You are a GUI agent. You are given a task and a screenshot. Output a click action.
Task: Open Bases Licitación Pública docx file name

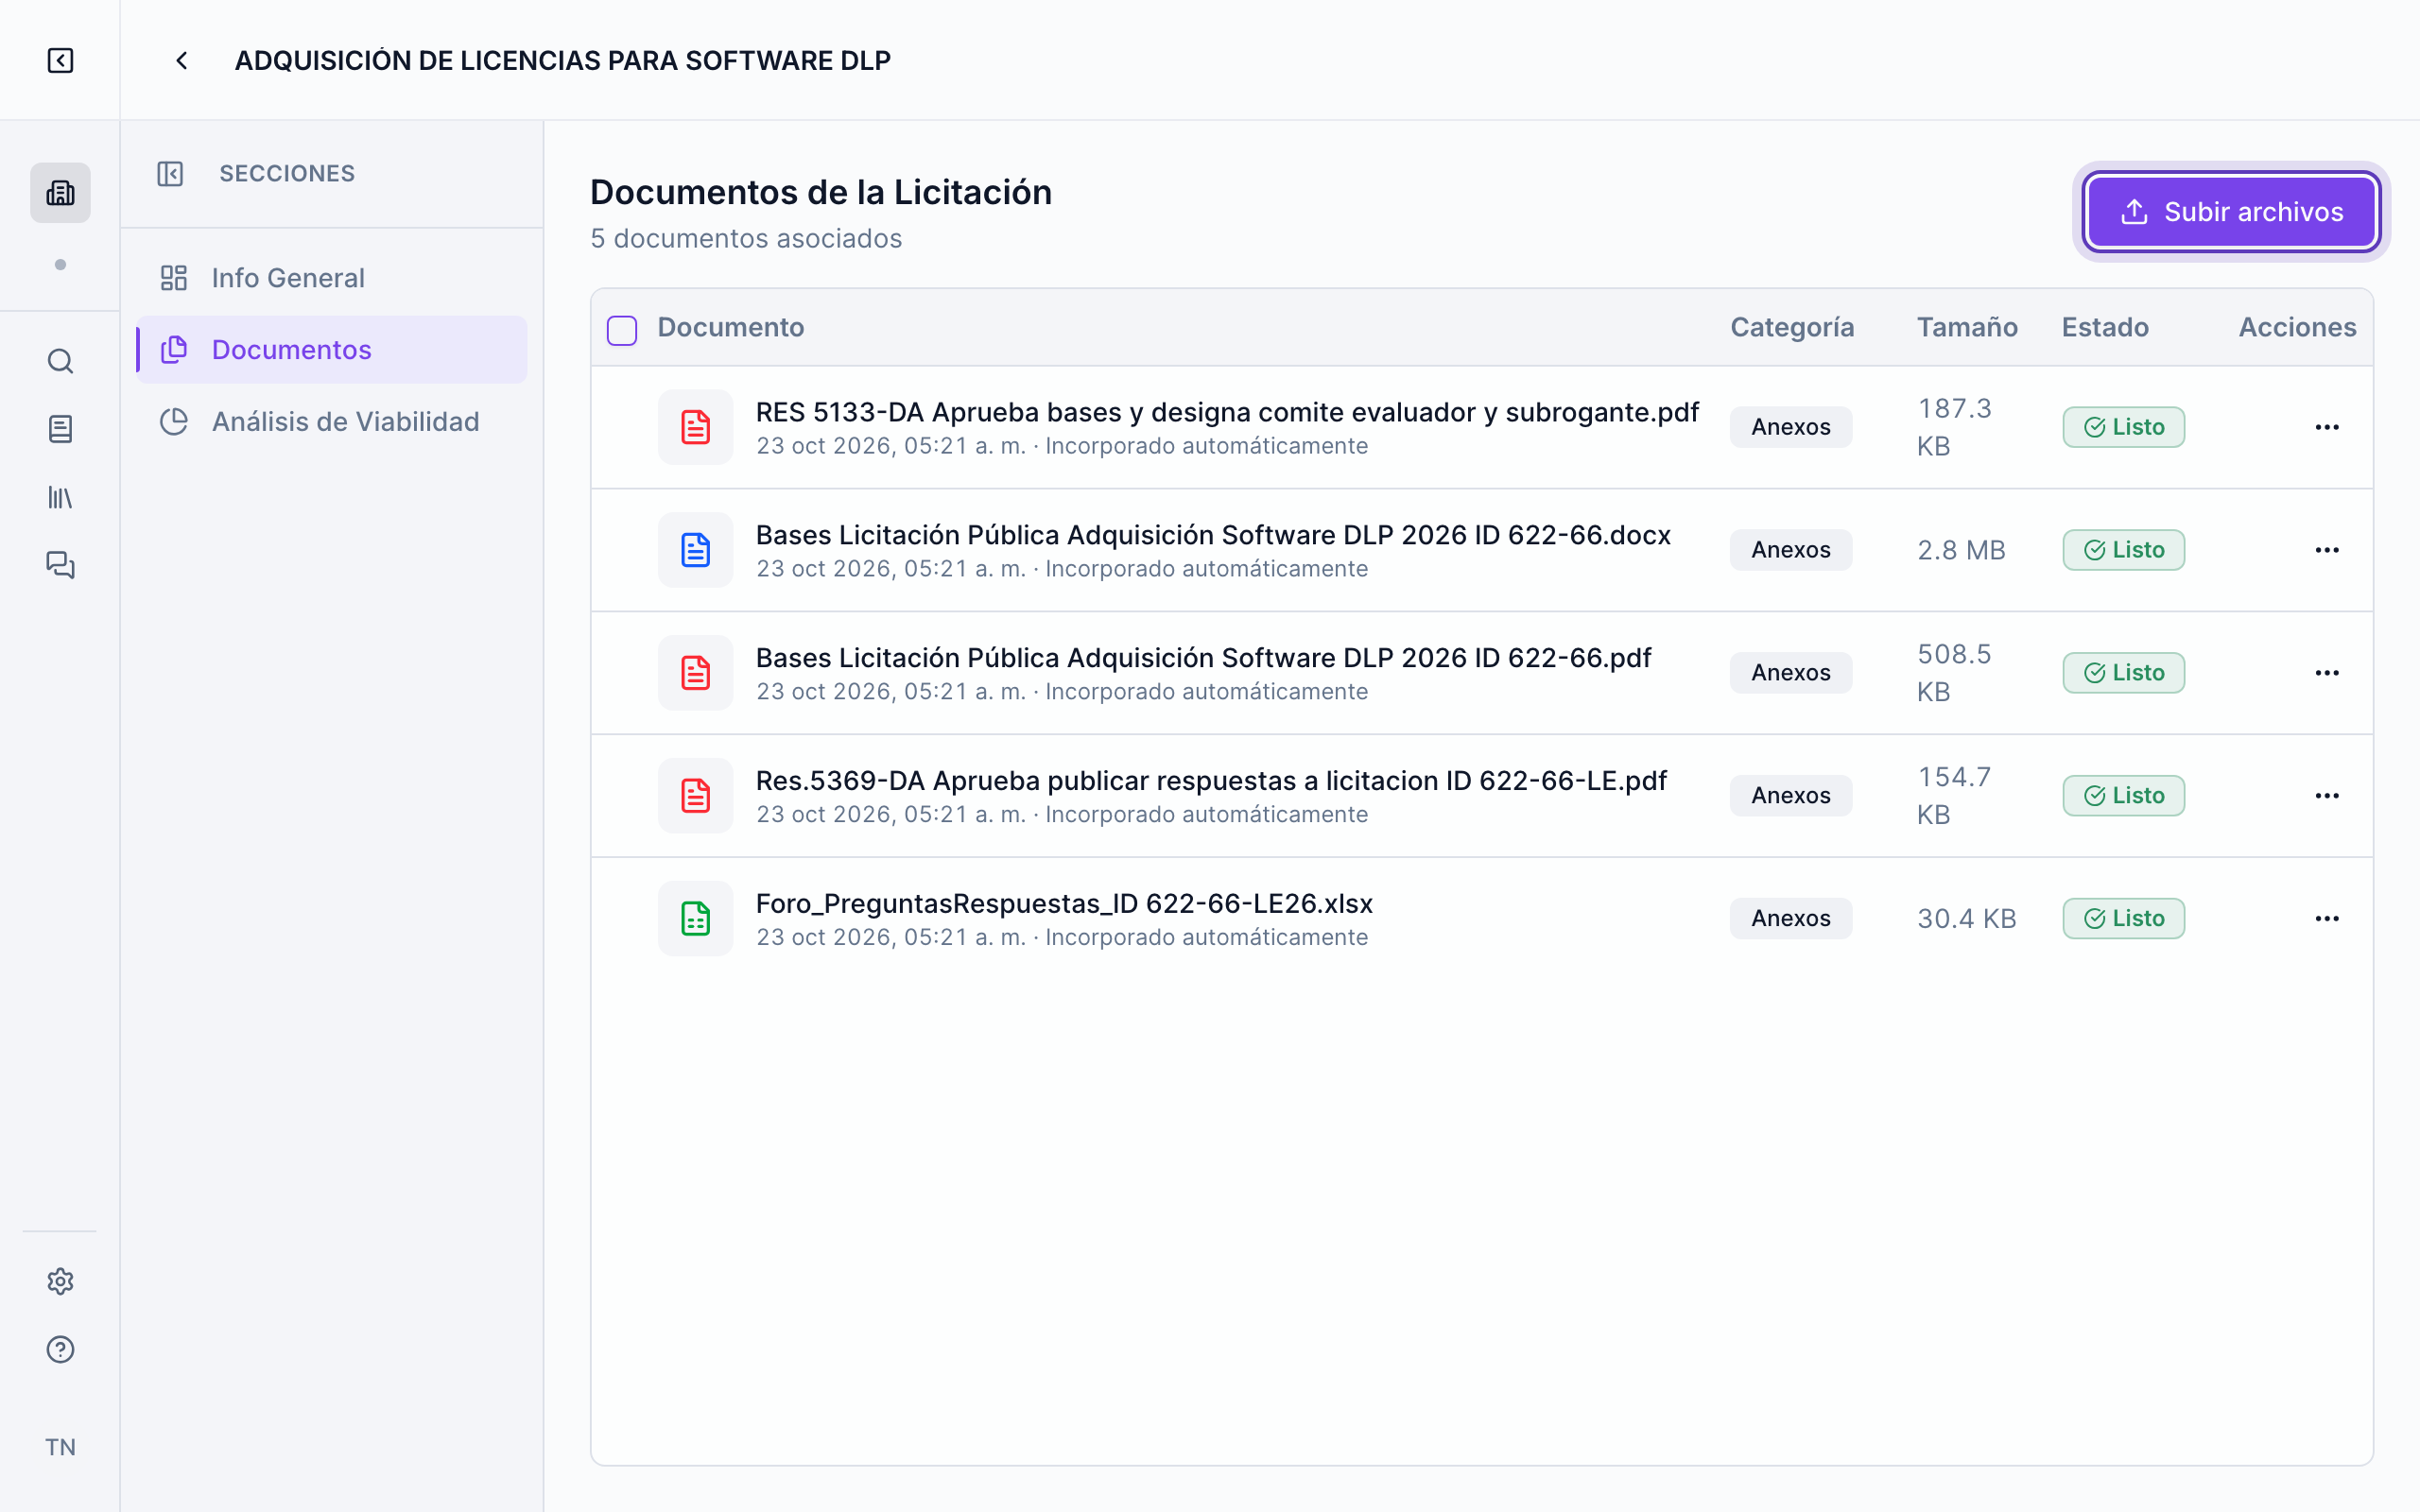coord(1213,535)
